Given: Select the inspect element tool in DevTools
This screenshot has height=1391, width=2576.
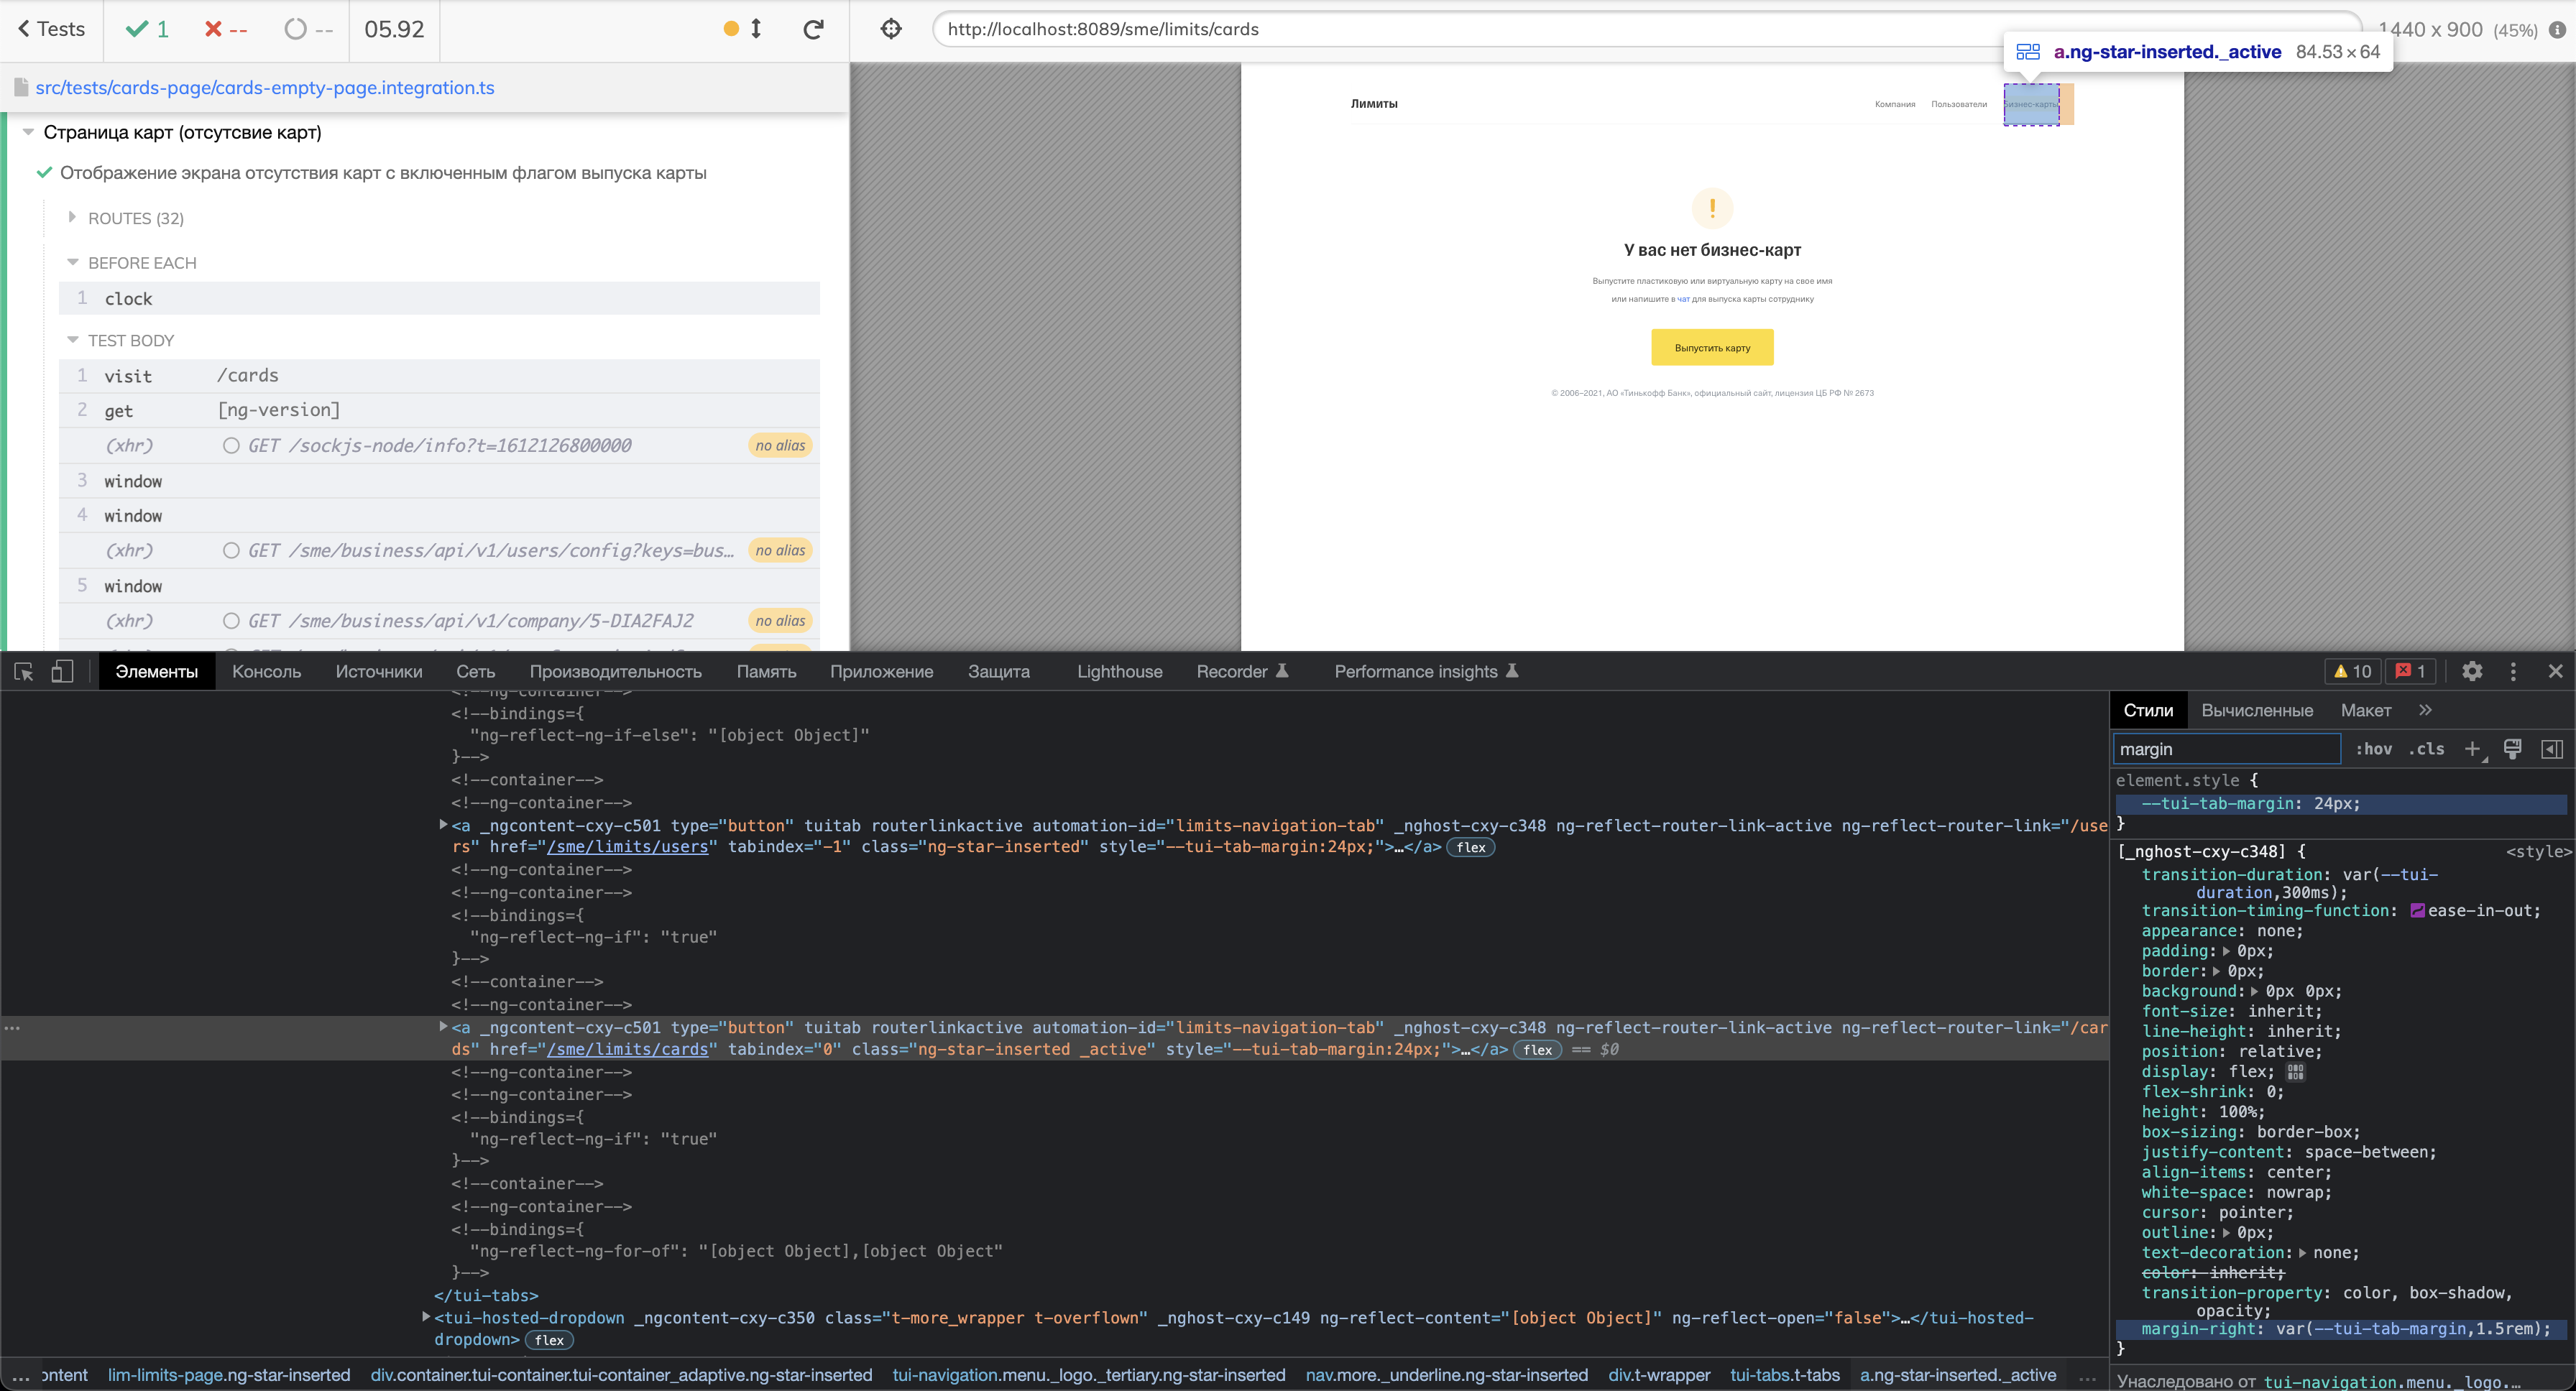Looking at the screenshot, I should [22, 672].
